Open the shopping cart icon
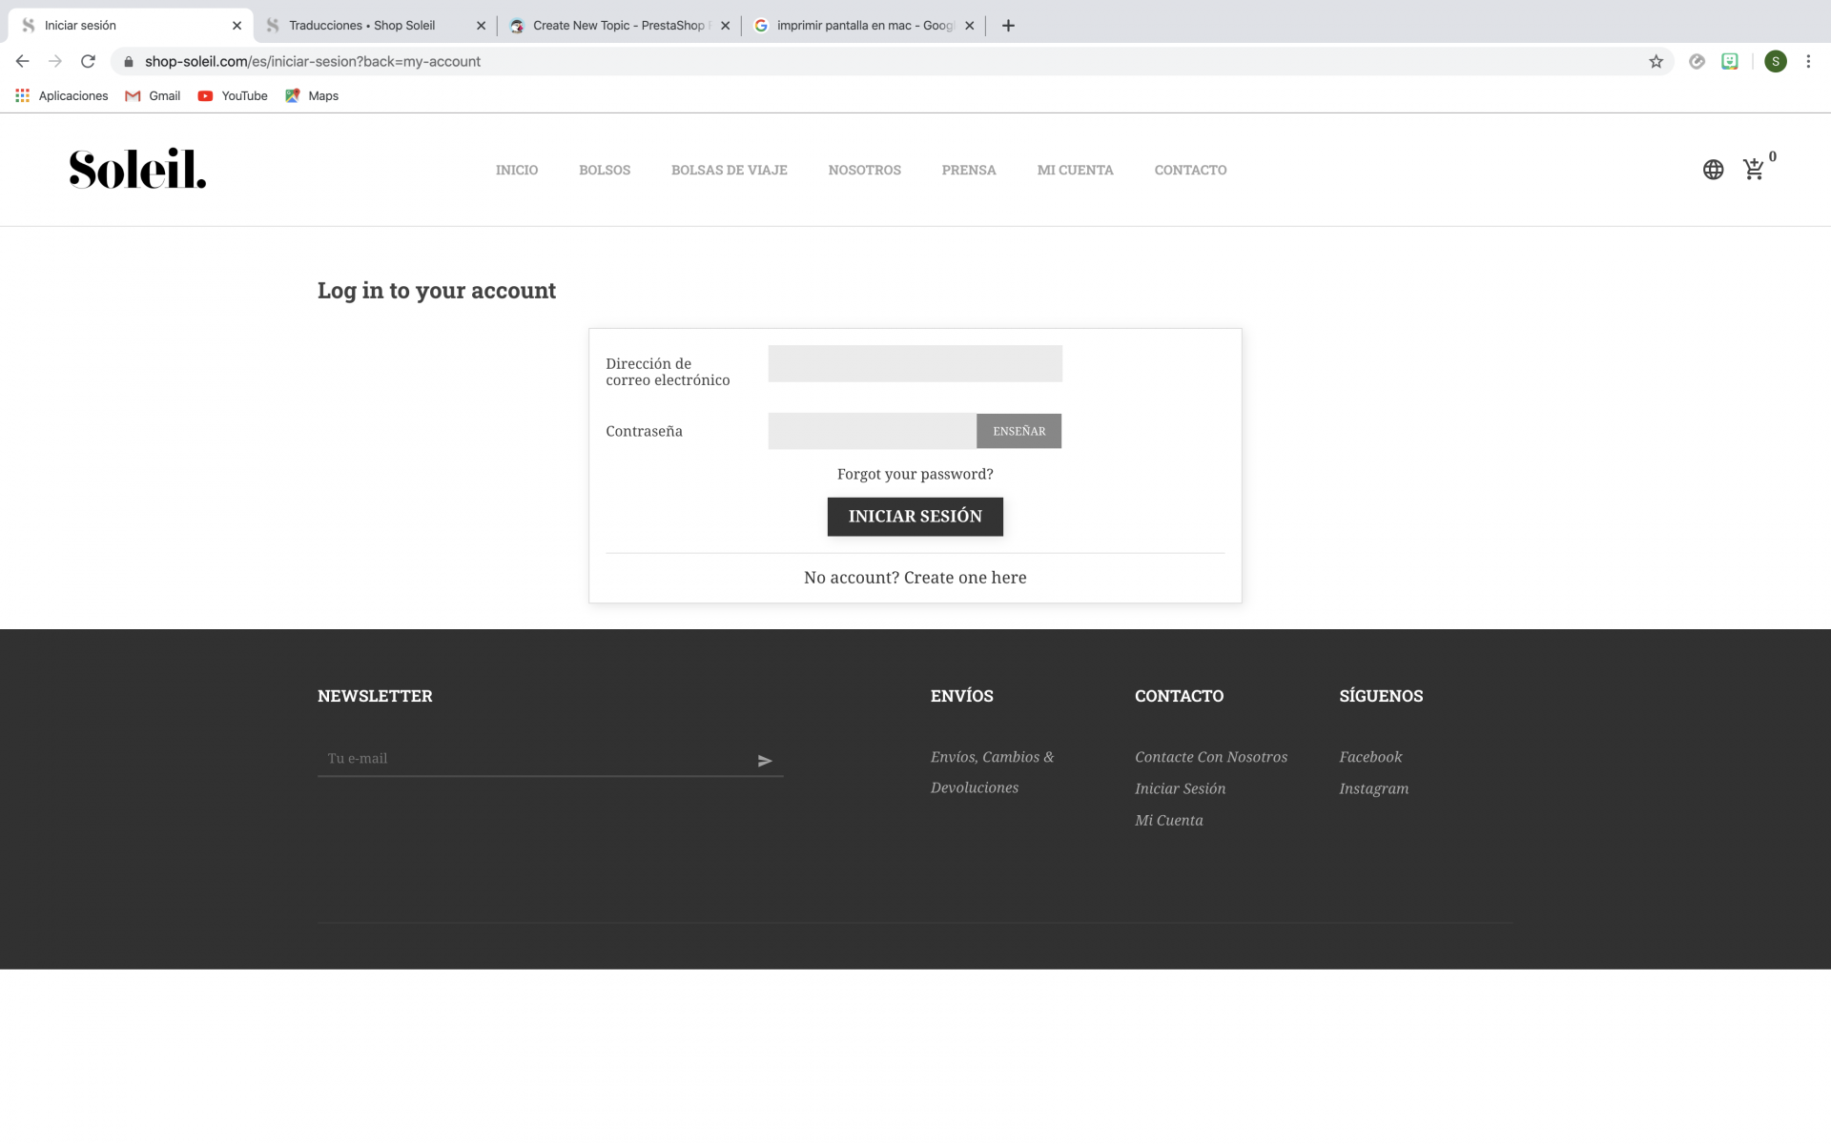The height and width of the screenshot is (1144, 1831). [1753, 170]
